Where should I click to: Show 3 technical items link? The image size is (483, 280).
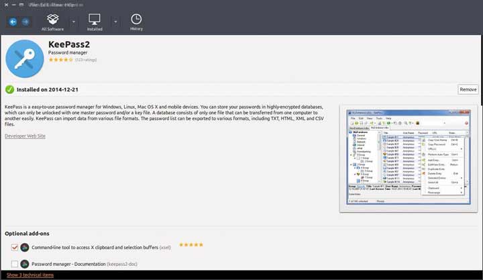click(x=30, y=275)
